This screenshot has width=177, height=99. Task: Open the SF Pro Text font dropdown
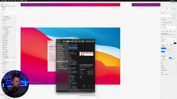click(168, 39)
